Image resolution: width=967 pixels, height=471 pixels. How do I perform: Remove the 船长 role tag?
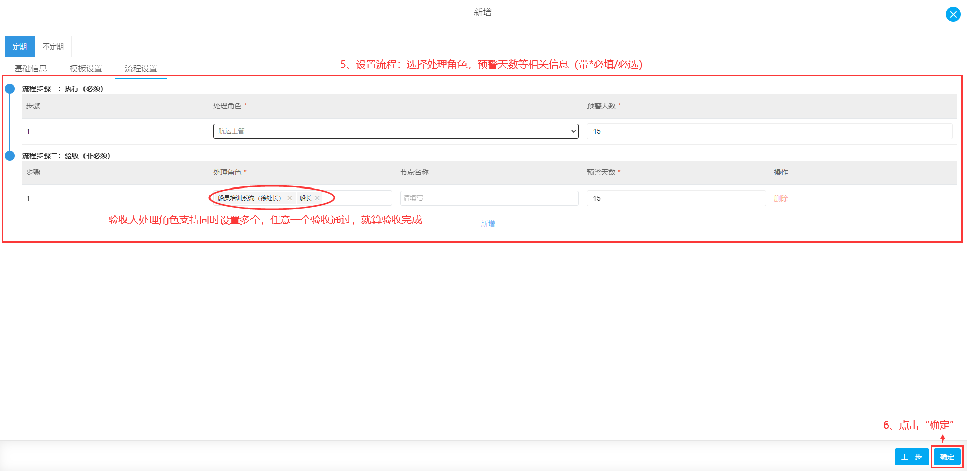[x=317, y=198]
